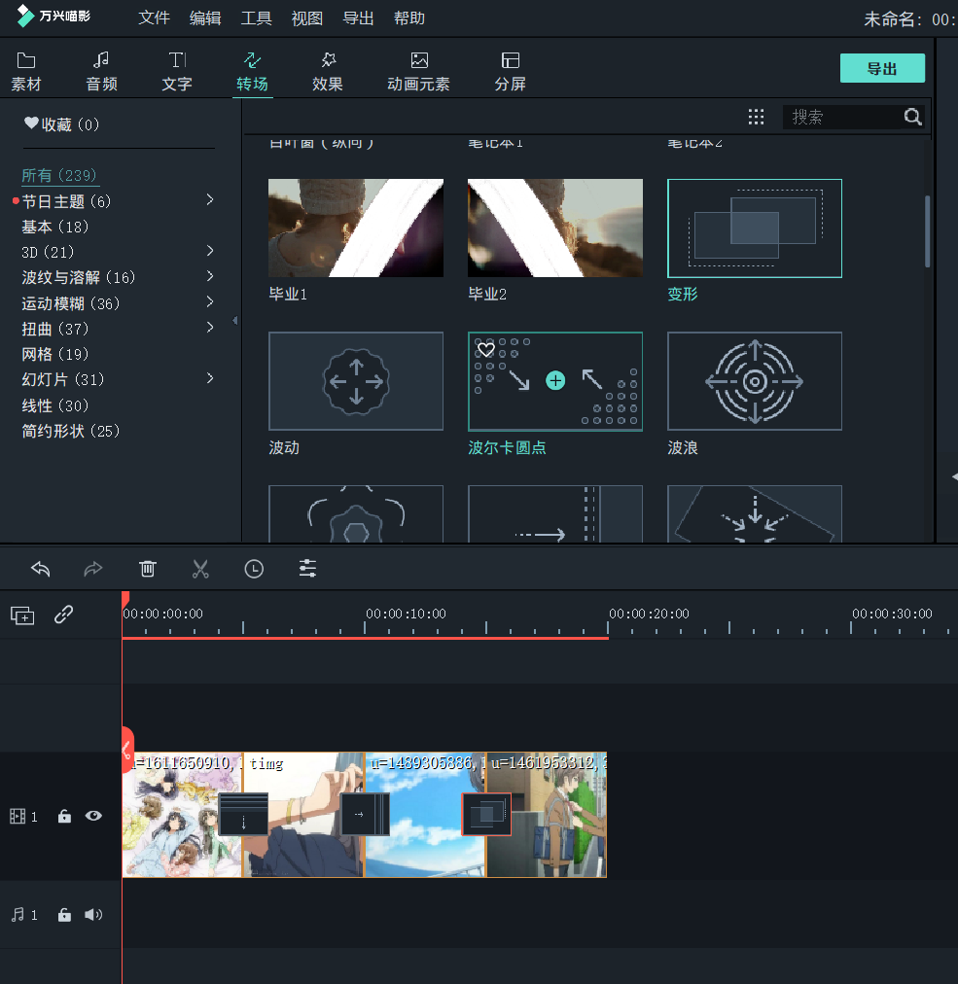This screenshot has height=984, width=958.
Task: Expand the 扭曲 category
Action: tap(209, 329)
